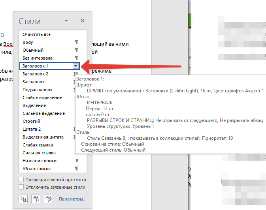Select the Заголовок 1 style
Viewport: 266px width, 210px height.
49,66
